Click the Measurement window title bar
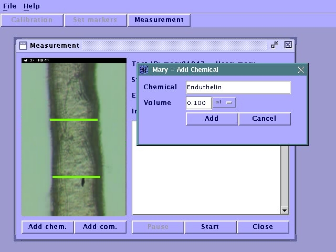Viewport: 336px width, 252px height. click(156, 46)
